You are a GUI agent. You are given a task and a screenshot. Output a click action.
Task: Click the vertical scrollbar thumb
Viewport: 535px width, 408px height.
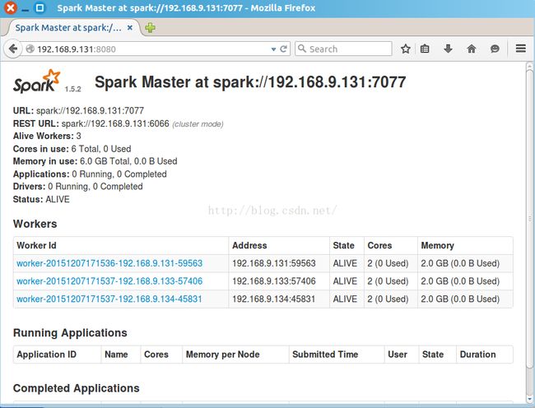coord(529,218)
